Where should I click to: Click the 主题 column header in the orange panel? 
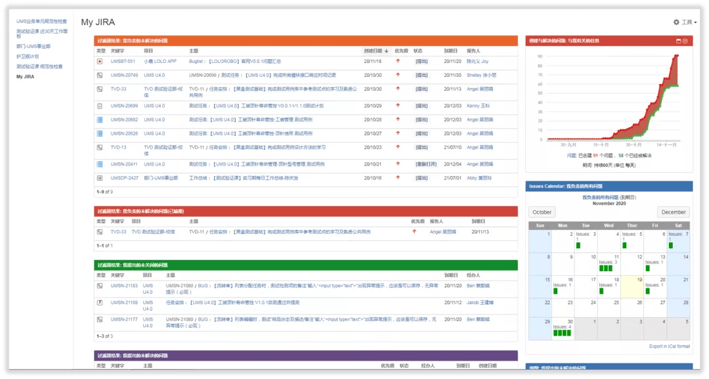click(194, 51)
